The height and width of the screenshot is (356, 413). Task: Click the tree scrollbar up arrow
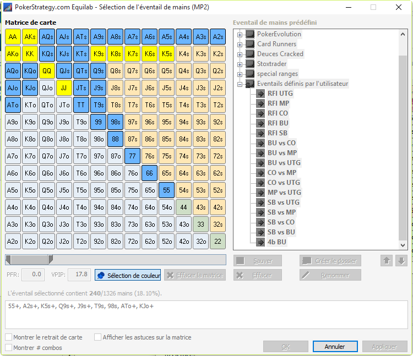(x=403, y=34)
